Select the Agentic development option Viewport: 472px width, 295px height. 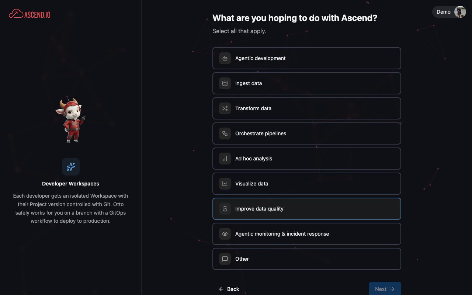point(307,58)
